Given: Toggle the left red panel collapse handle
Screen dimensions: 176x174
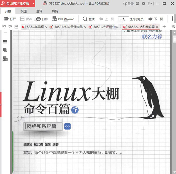Looking at the screenshot, I should (1, 105).
